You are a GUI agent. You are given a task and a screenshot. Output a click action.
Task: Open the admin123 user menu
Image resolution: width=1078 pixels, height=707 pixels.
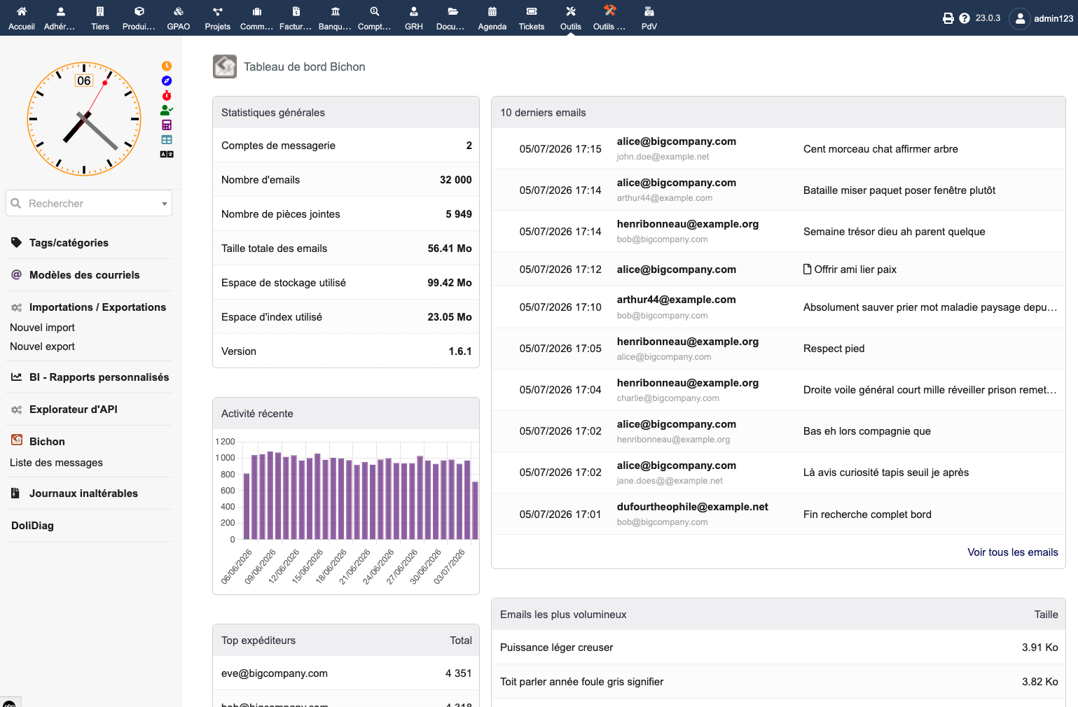click(x=1042, y=18)
